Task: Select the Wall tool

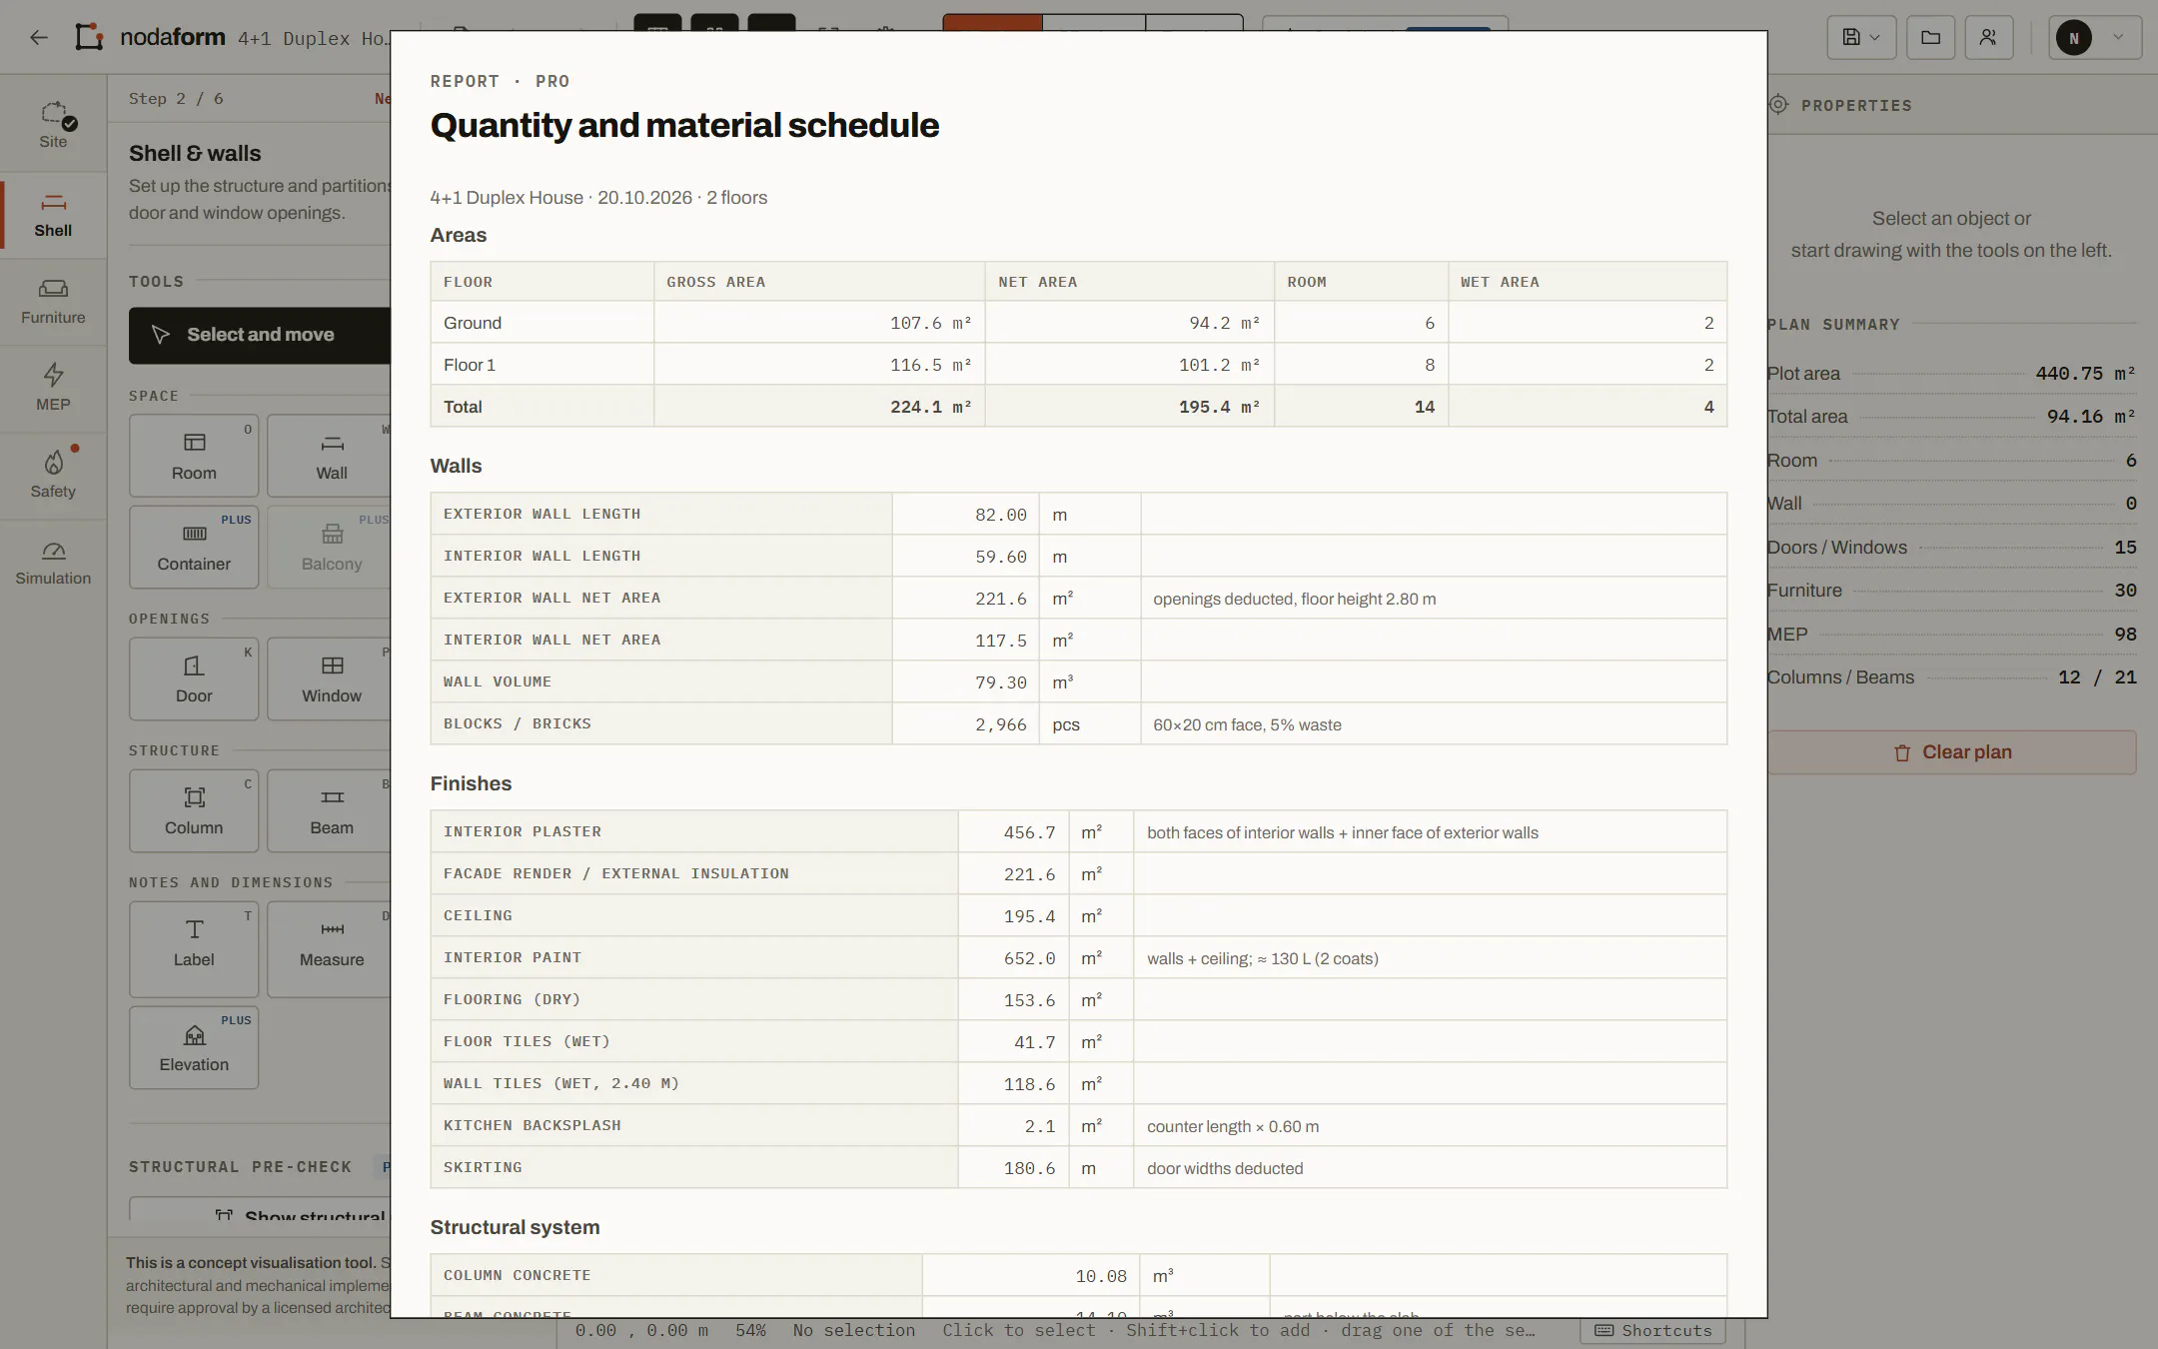Action: pos(330,456)
